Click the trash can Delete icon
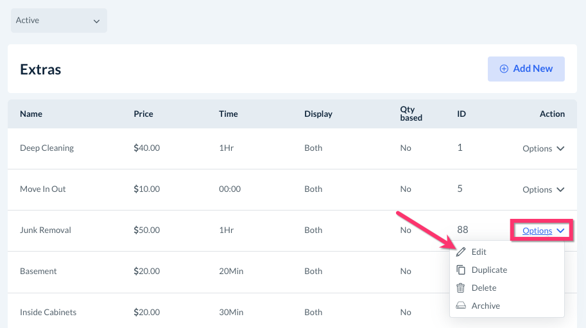The image size is (586, 328). pyautogui.click(x=461, y=288)
